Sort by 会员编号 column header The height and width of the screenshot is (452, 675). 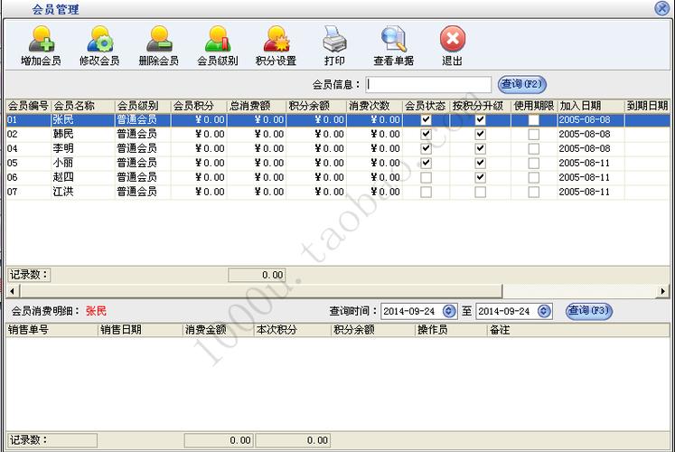(x=28, y=106)
